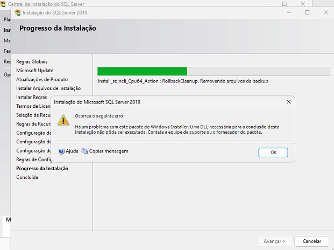Select Progresso da Instalação sidebar step
Screen dimensions: 334x250
point(42,169)
